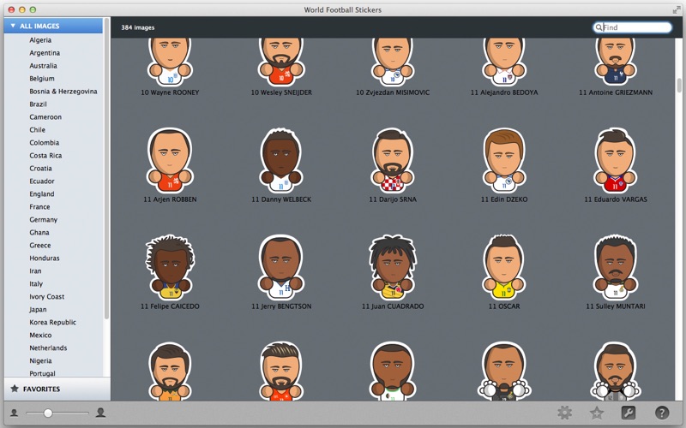This screenshot has width=686, height=428.
Task: Select the ALL IMAGES header
Action: pyautogui.click(x=53, y=26)
